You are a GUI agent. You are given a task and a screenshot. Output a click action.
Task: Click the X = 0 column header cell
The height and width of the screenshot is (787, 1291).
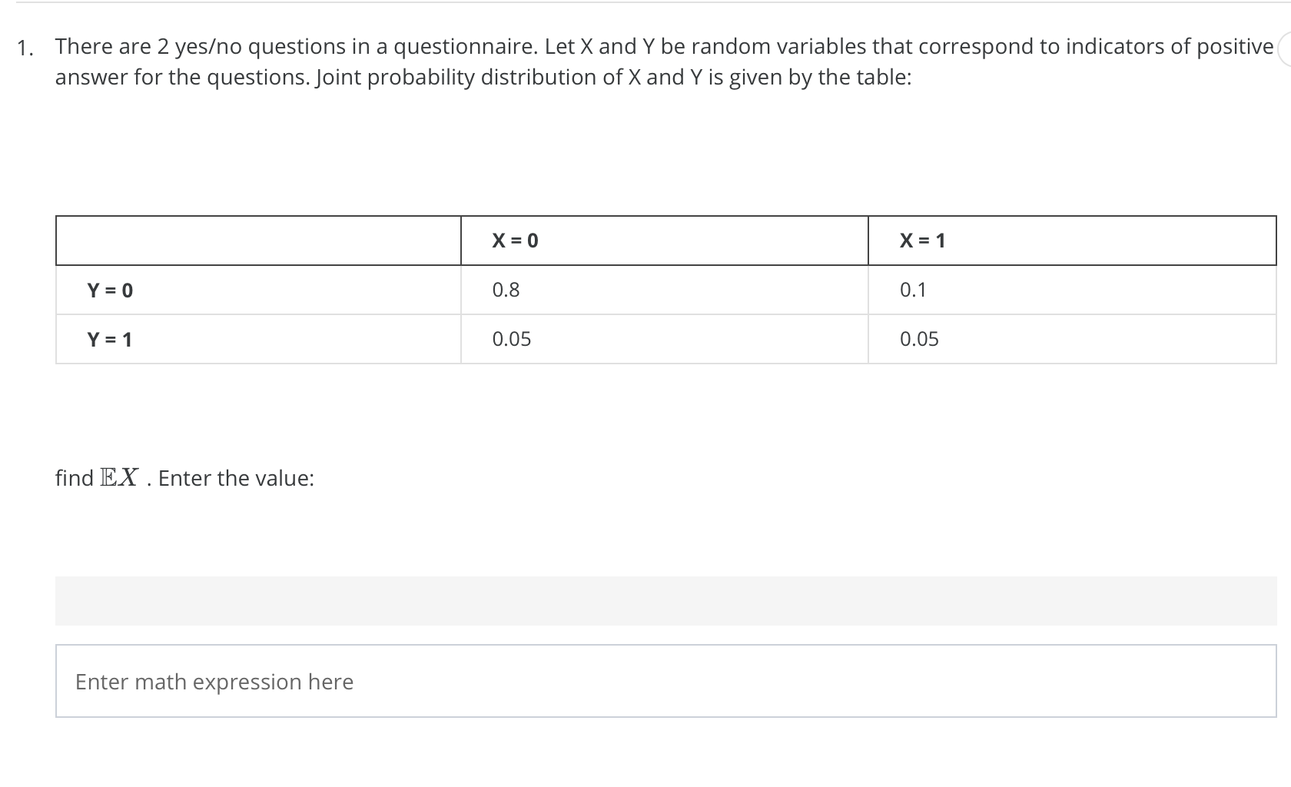[513, 240]
